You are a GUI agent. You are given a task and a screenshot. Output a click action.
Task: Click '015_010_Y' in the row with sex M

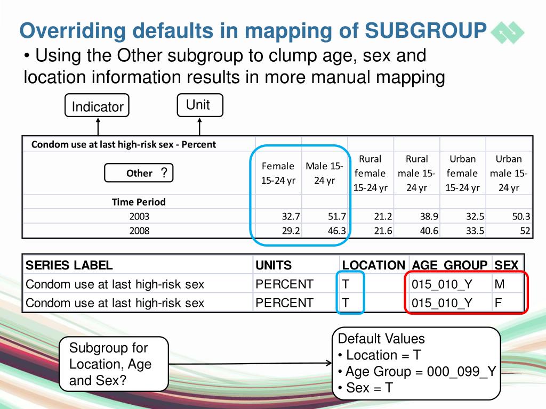(x=442, y=284)
